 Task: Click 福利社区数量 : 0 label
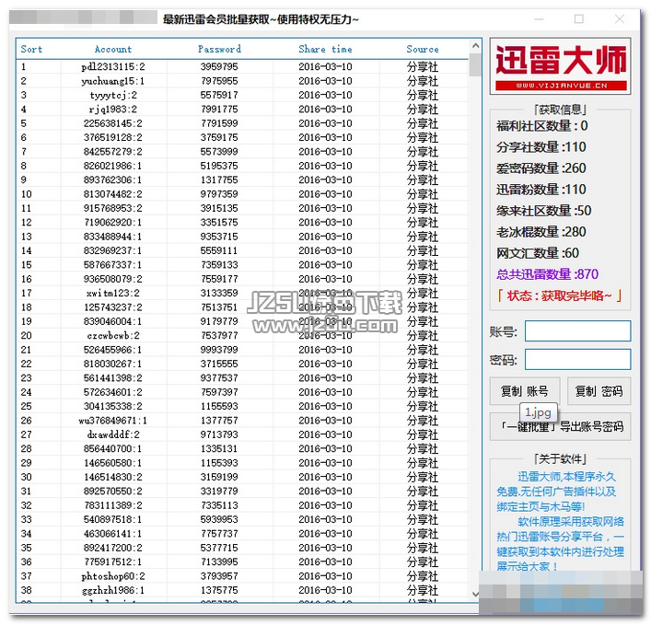[x=541, y=126]
